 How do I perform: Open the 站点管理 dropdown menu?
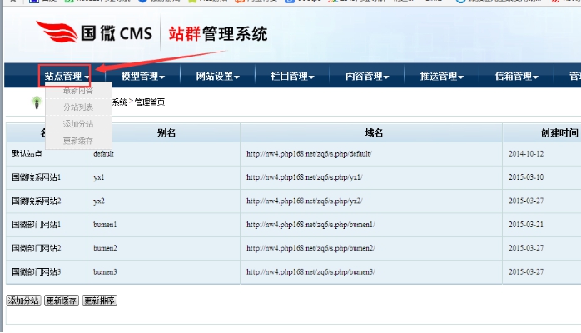(x=67, y=77)
